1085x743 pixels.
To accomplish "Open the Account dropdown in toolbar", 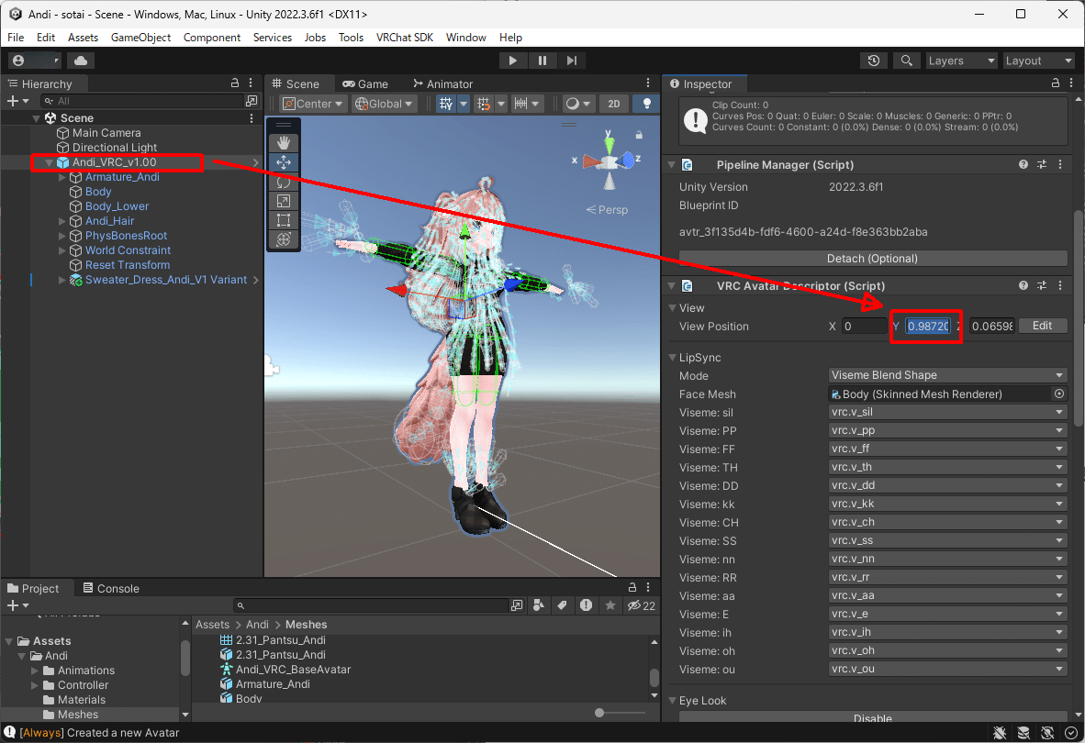I will click(x=35, y=61).
